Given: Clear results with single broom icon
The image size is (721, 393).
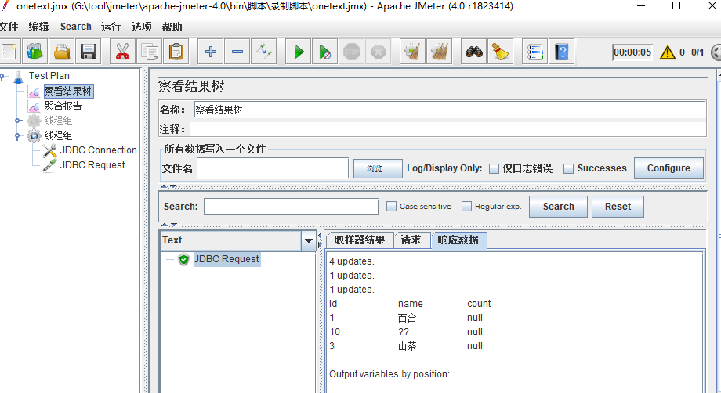Looking at the screenshot, I should click(412, 52).
